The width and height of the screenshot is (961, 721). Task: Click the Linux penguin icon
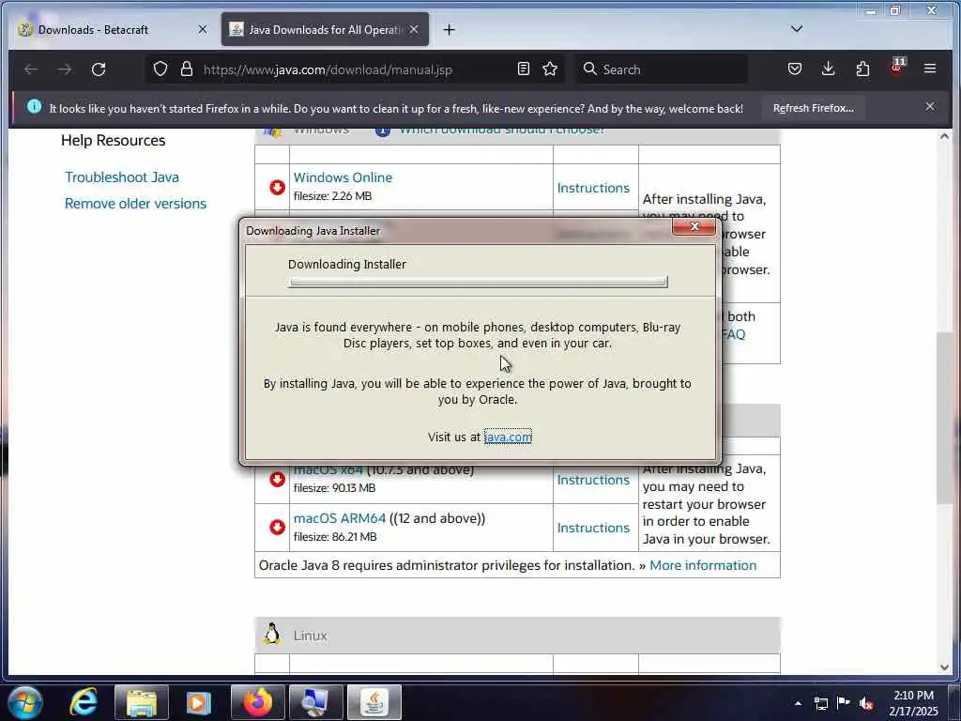272,634
